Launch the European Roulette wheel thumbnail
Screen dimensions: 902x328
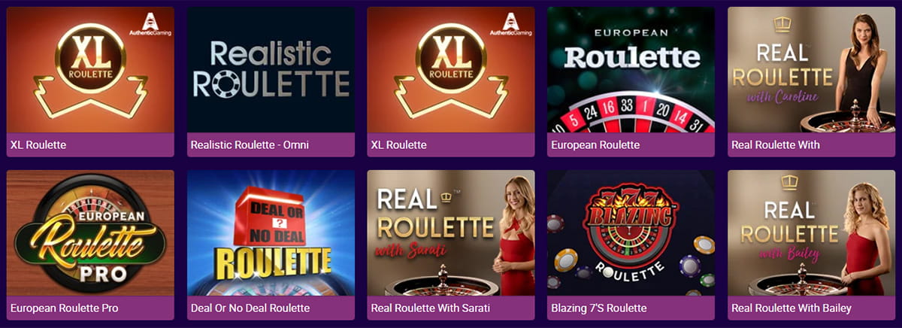pyautogui.click(x=631, y=70)
